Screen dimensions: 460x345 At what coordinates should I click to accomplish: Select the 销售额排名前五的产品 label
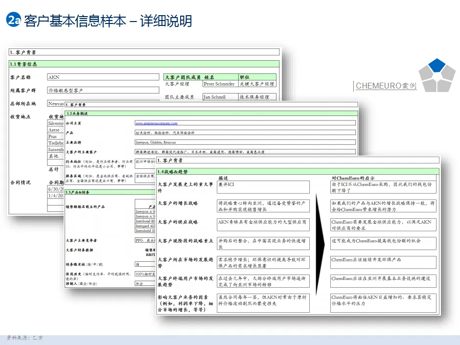[85, 207]
